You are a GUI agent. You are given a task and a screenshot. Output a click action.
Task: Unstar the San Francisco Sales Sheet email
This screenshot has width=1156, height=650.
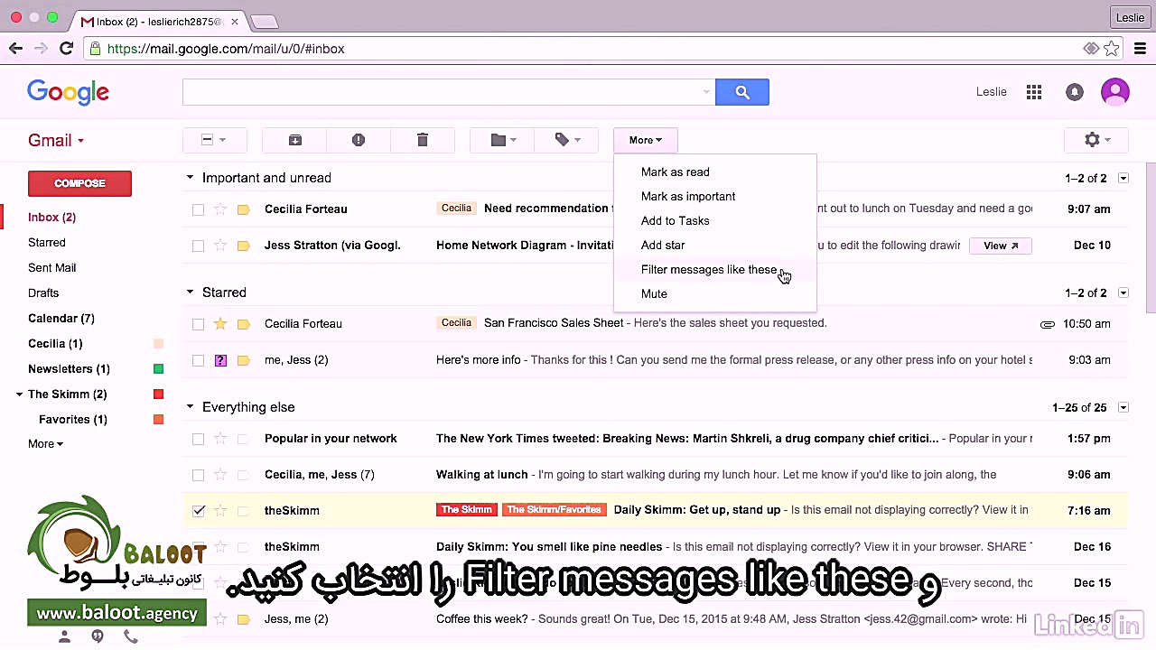click(x=220, y=324)
